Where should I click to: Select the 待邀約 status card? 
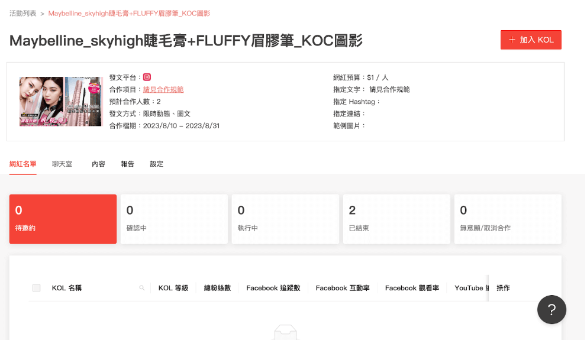click(x=63, y=219)
